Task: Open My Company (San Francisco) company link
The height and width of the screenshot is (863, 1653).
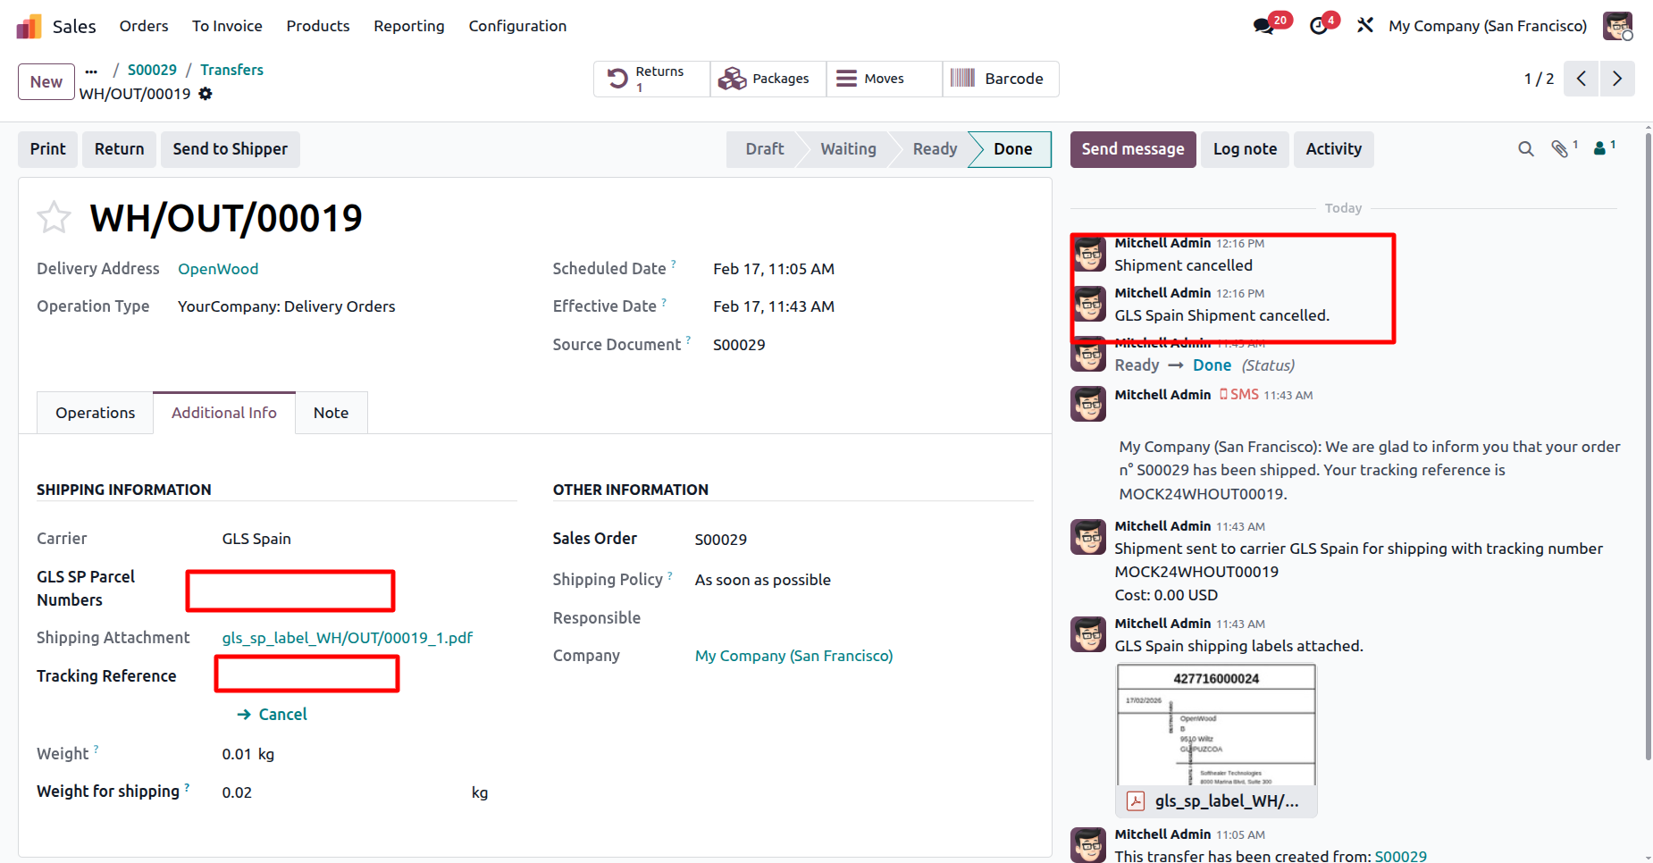Action: pyautogui.click(x=794, y=656)
